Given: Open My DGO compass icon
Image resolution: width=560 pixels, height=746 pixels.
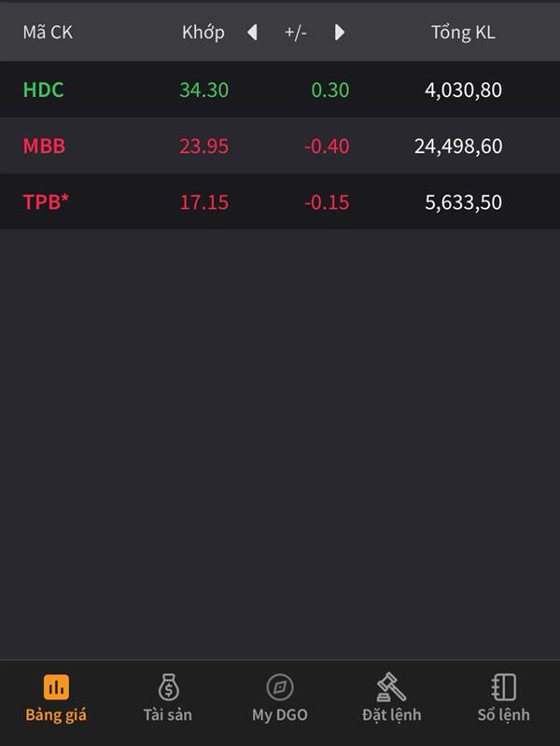Looking at the screenshot, I should (x=280, y=688).
